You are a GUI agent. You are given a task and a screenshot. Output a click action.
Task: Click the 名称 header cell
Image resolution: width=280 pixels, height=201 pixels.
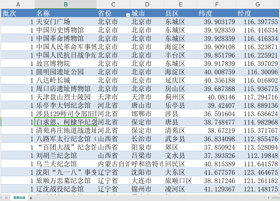pos(66,13)
